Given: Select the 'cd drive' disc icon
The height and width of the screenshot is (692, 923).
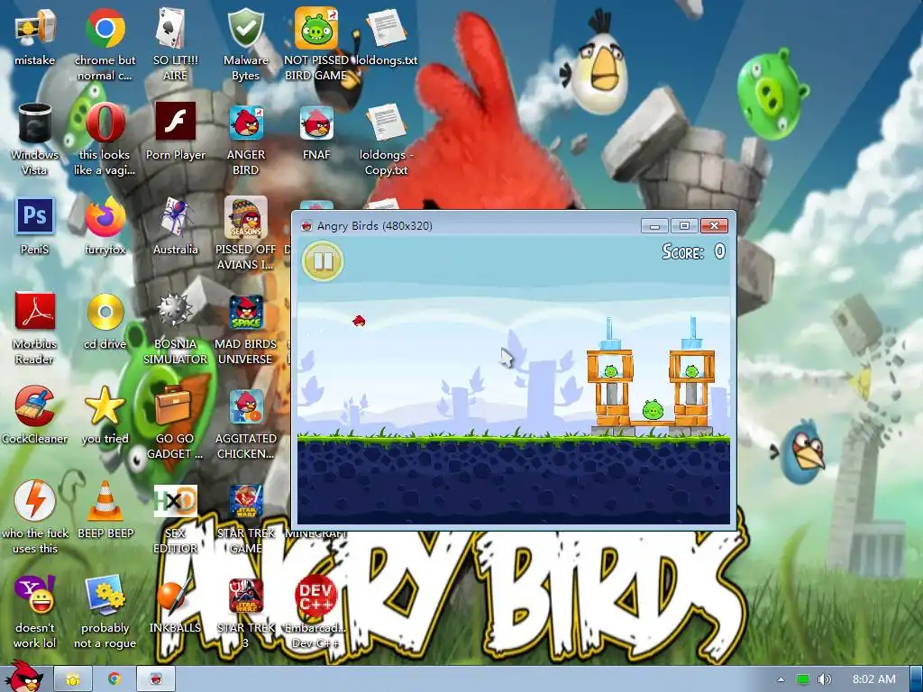Looking at the screenshot, I should 105,312.
